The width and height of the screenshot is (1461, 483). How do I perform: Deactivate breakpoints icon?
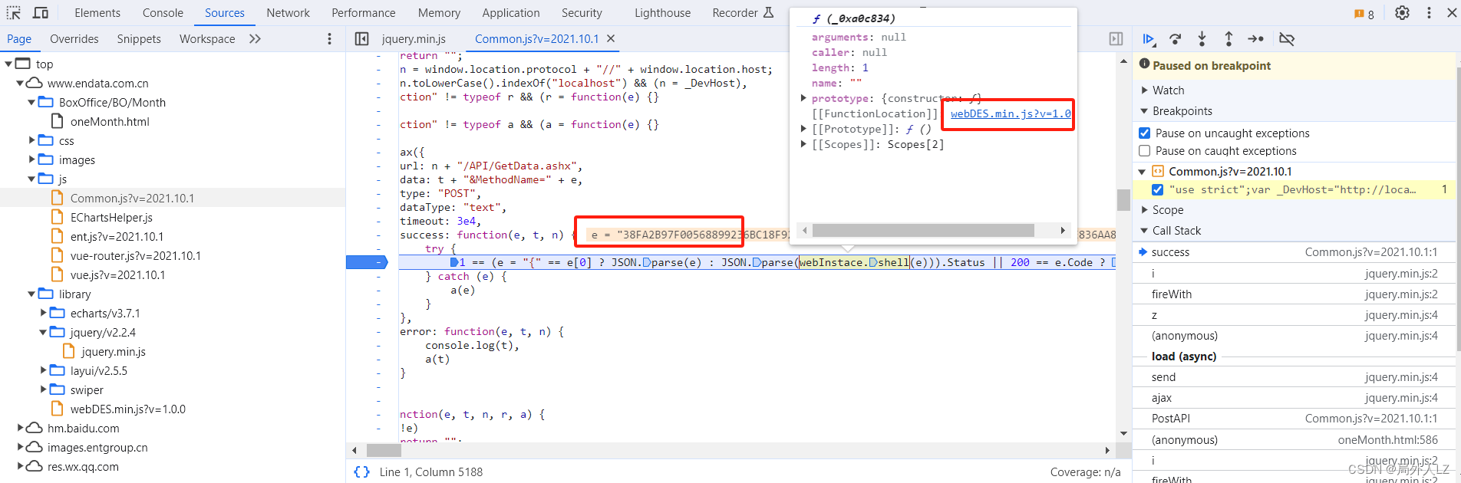pyautogui.click(x=1287, y=39)
